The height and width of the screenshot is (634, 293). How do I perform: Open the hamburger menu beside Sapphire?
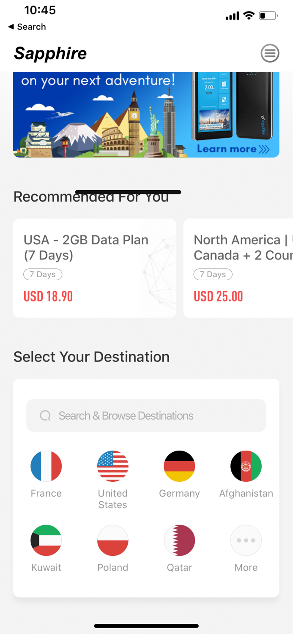point(270,54)
